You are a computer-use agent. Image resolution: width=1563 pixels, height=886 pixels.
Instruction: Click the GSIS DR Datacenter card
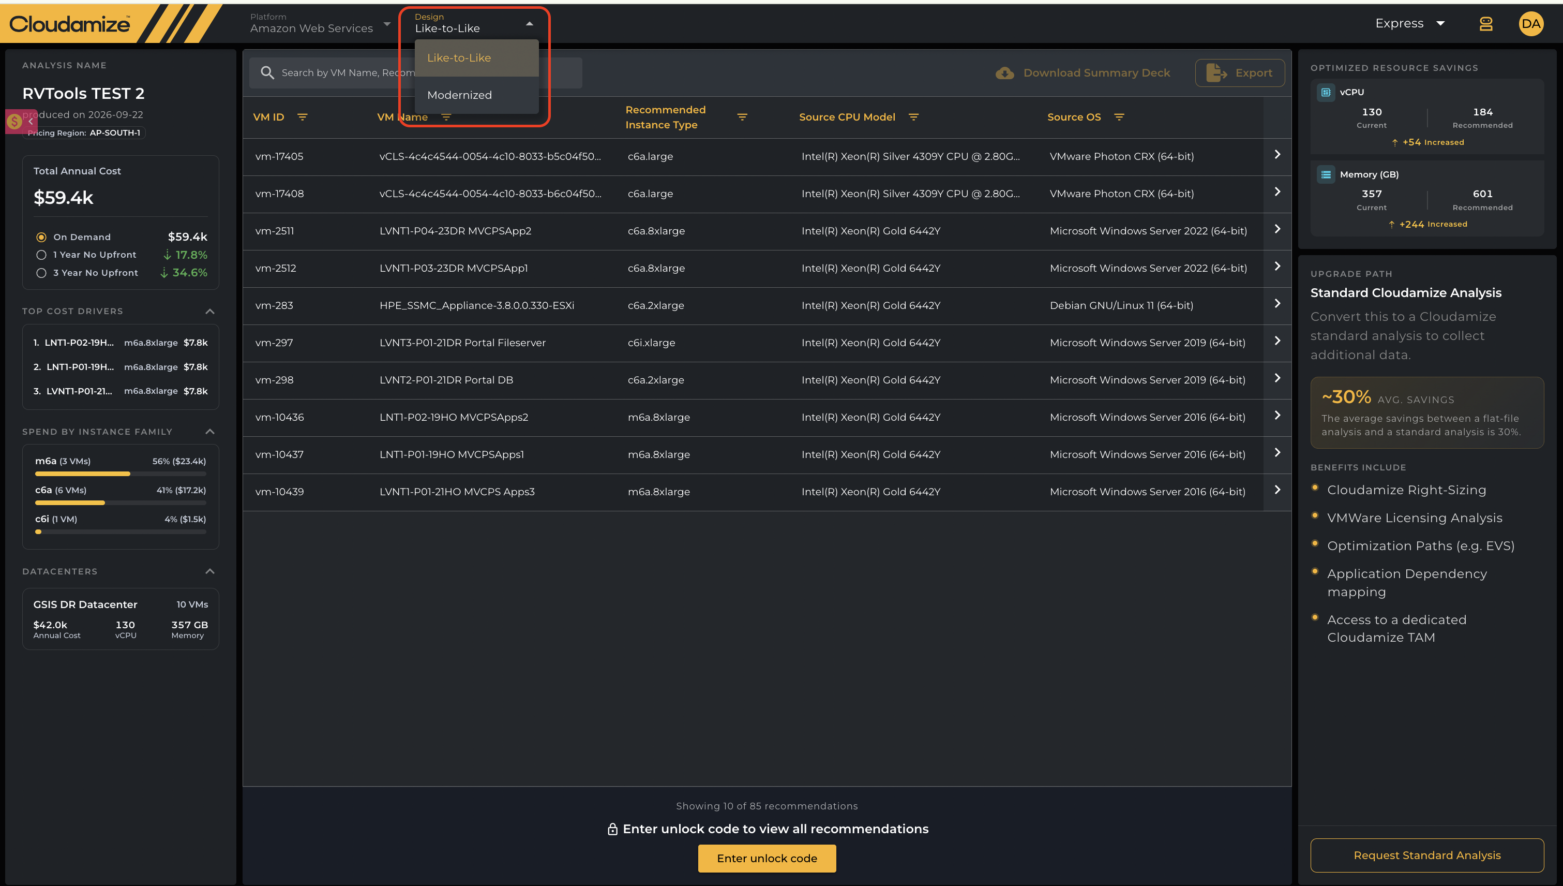[121, 619]
